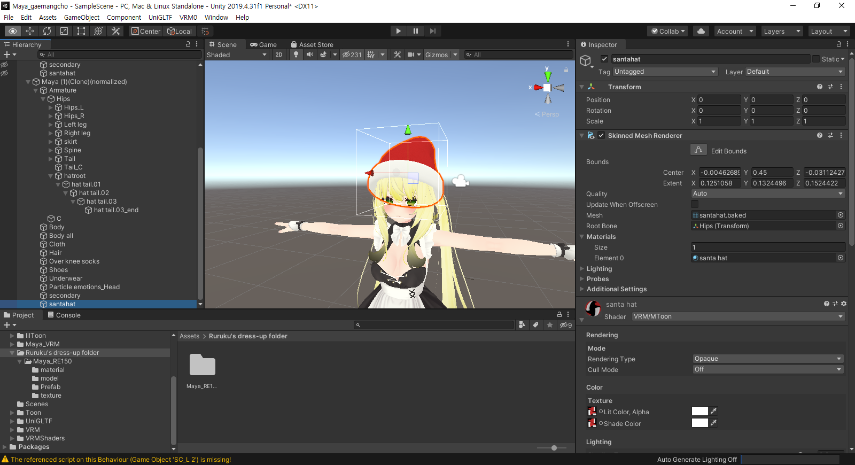The height and width of the screenshot is (465, 855).
Task: Select the Scale tool
Action: point(64,31)
